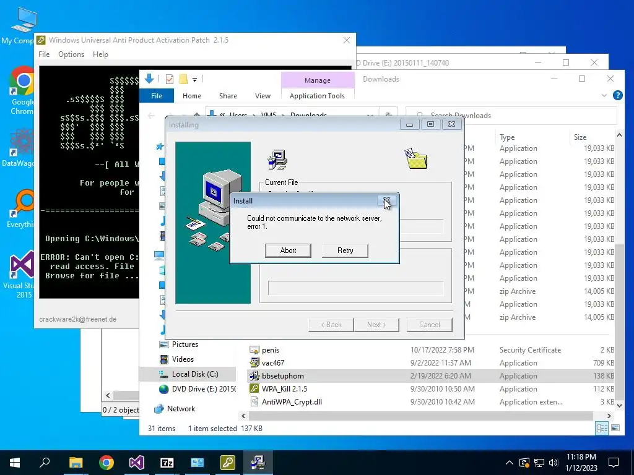This screenshot has height=475, width=634.
Task: Open the File menu of WPA Patch window
Action: (x=44, y=54)
